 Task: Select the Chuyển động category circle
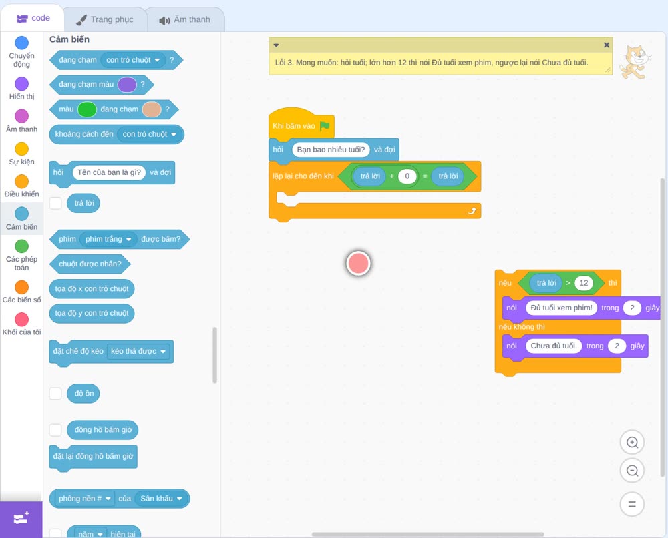[22, 43]
